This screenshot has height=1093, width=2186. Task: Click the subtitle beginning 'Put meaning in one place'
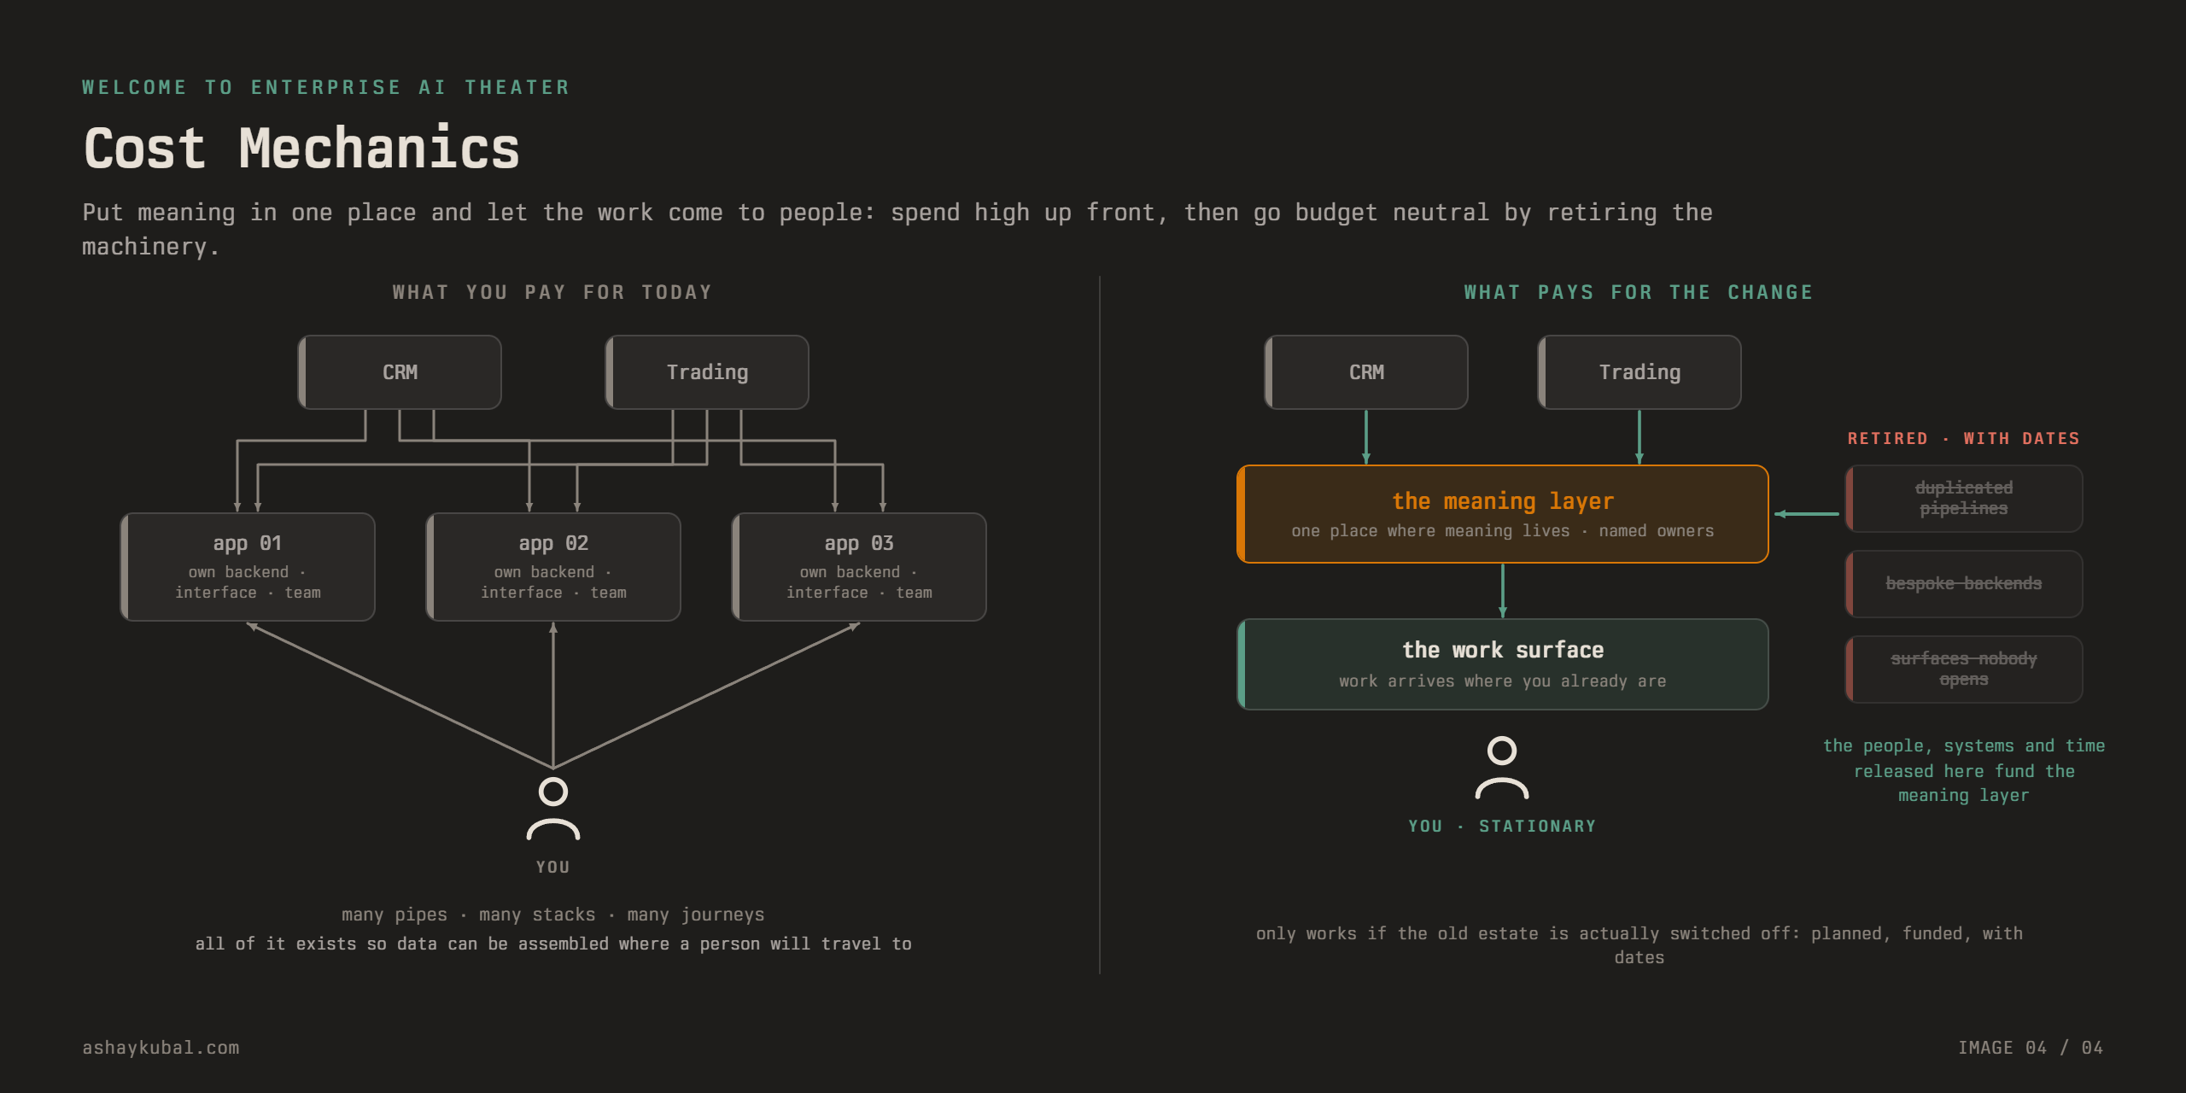click(x=897, y=229)
